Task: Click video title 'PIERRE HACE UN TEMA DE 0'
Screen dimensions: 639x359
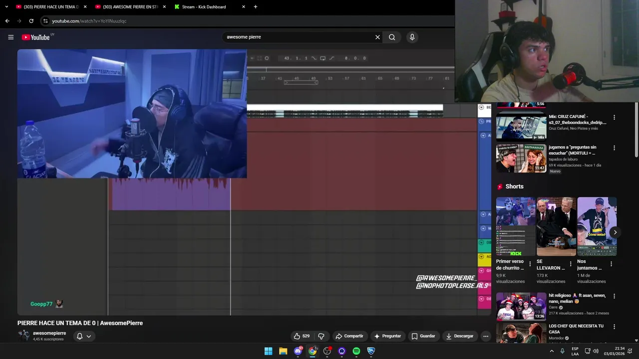Action: tap(80, 323)
